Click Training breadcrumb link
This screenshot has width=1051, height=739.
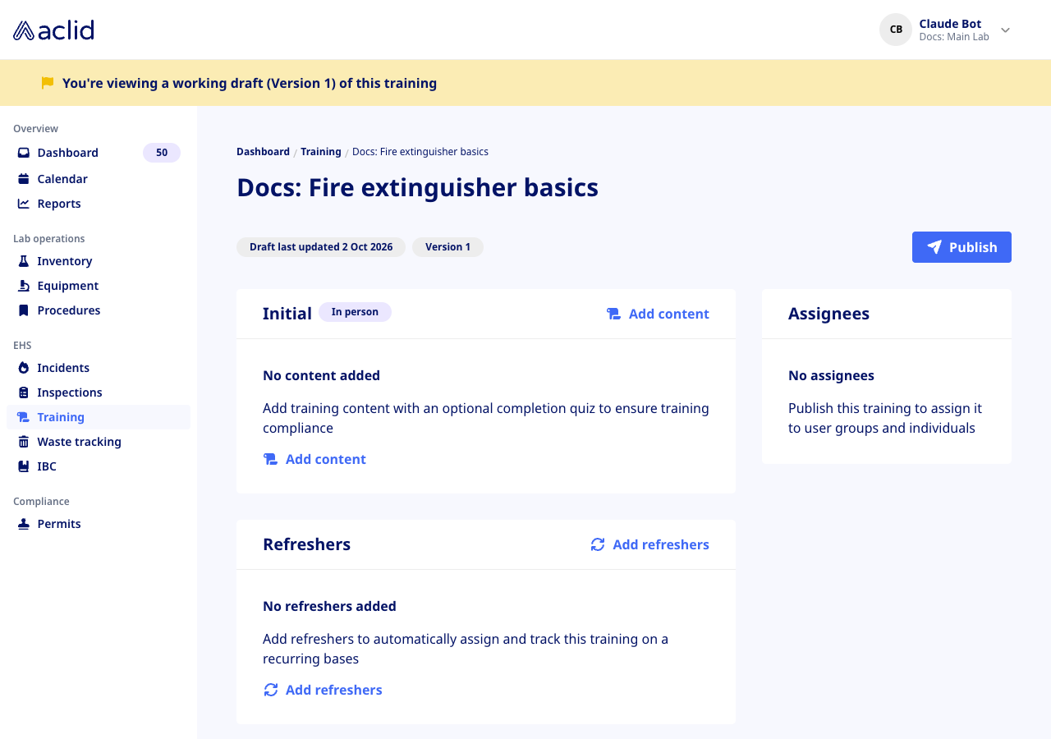coord(321,152)
